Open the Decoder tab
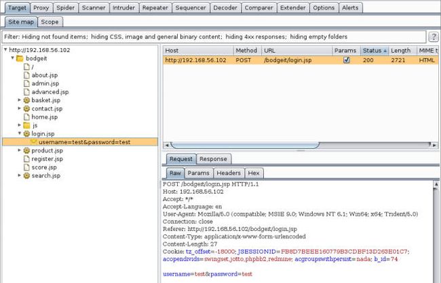Screen dimensions: 441x283 coord(225,8)
